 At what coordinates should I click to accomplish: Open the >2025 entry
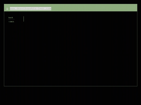coord(11,22)
